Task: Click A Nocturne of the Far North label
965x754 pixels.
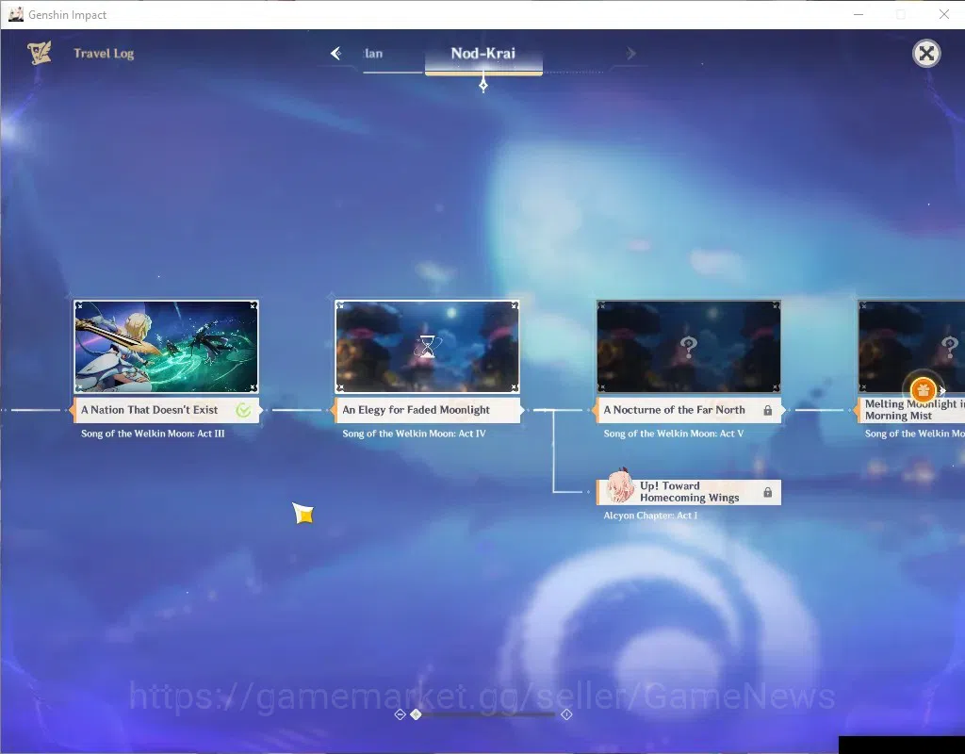Action: click(689, 410)
